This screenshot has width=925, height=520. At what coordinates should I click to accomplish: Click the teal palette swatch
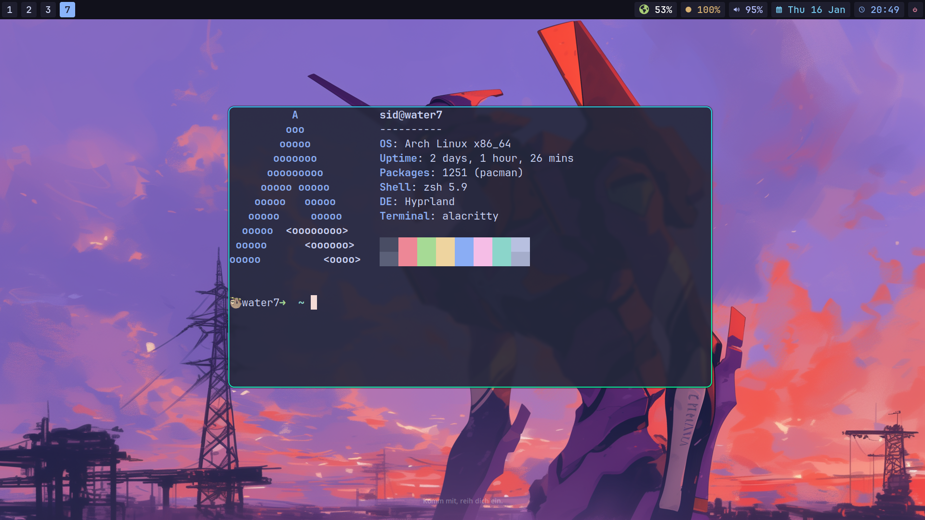(x=502, y=252)
